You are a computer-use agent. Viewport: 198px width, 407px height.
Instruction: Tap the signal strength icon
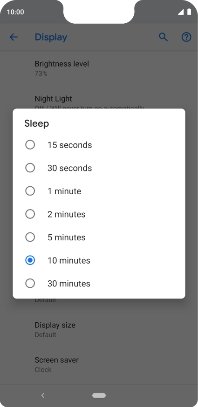coord(181,12)
